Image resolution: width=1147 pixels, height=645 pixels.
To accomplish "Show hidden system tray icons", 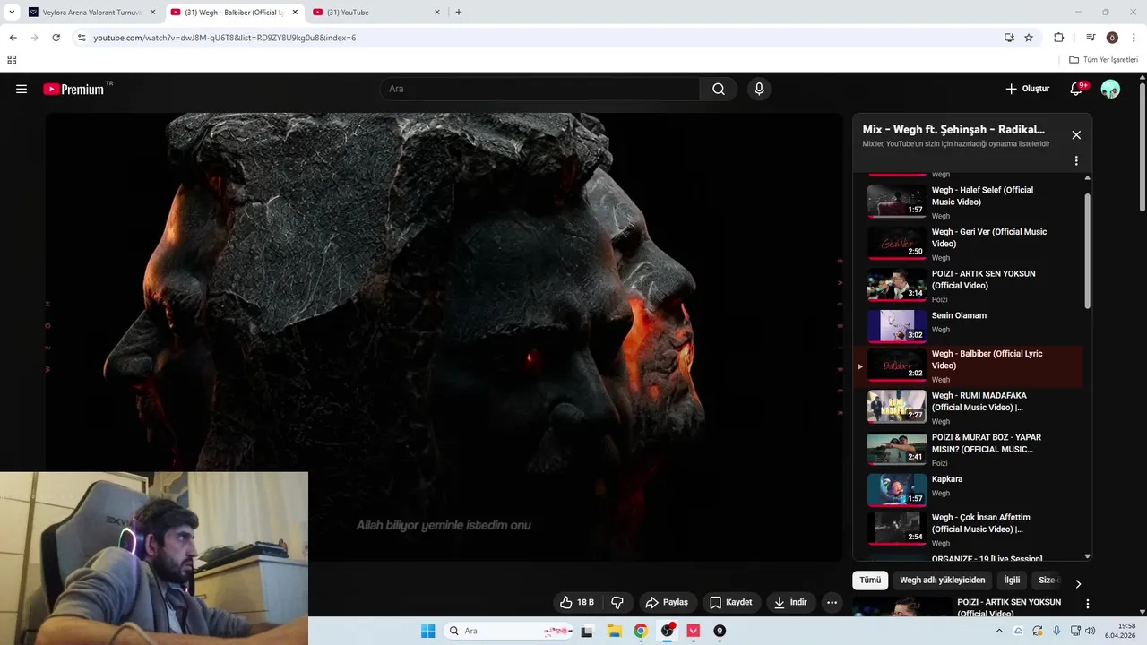I will click(999, 631).
